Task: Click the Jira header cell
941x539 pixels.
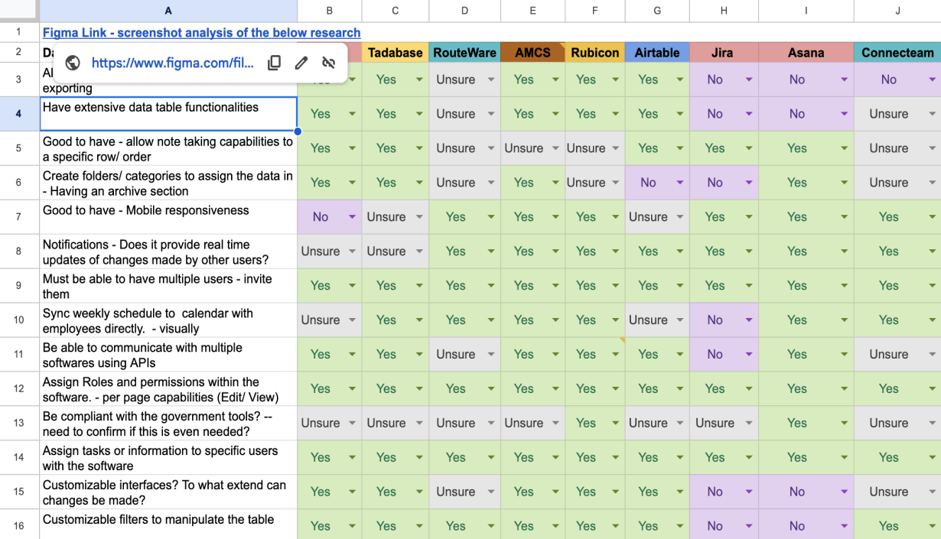Action: 723,53
